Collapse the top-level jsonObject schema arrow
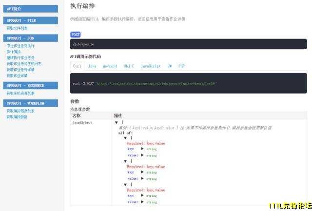 click(x=117, y=123)
